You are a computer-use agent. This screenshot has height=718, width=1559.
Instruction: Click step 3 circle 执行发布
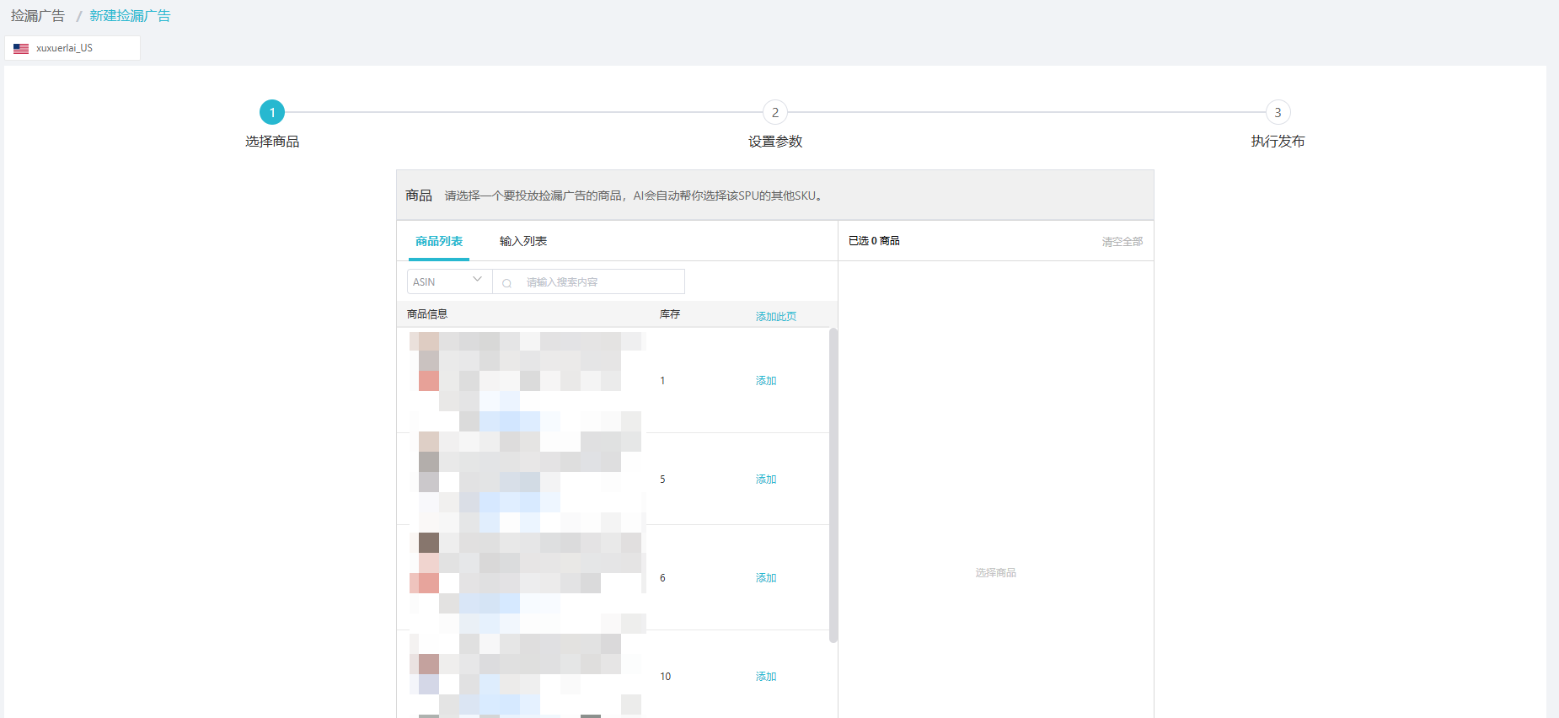click(1278, 112)
